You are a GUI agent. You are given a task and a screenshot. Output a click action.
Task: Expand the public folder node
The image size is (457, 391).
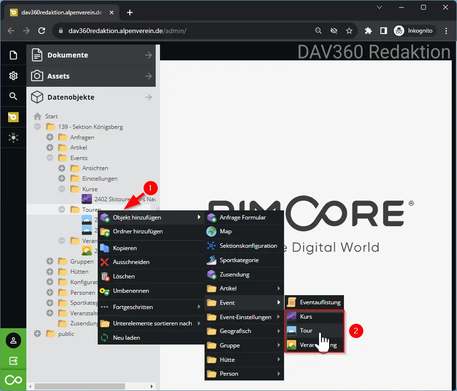(x=37, y=333)
